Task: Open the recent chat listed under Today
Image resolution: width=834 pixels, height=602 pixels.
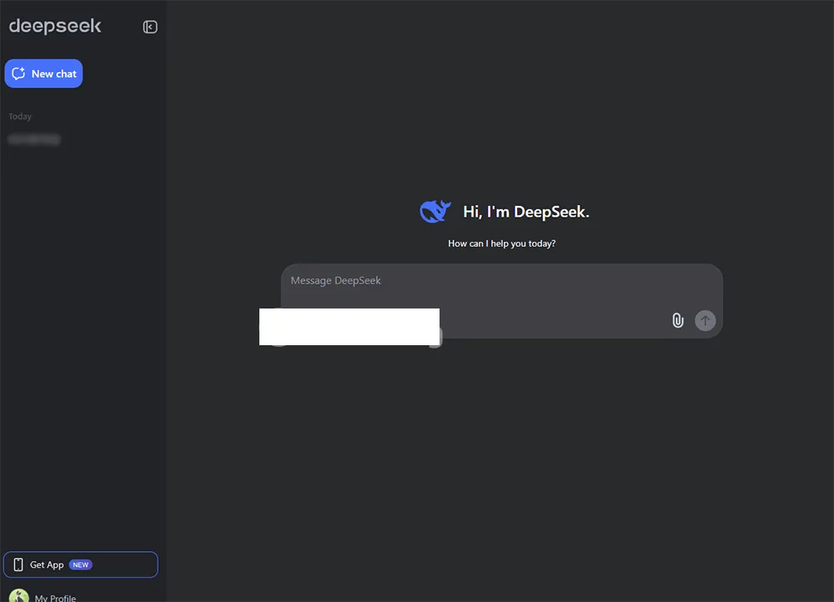Action: click(34, 138)
